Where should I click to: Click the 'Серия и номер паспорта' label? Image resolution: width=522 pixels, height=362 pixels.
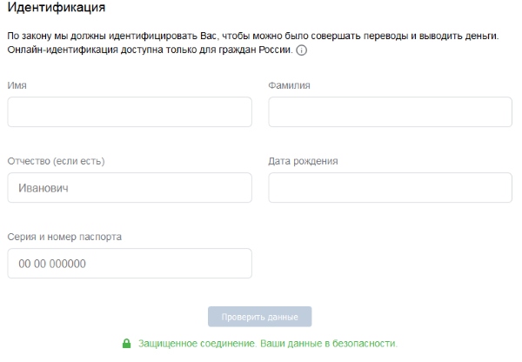coord(64,237)
